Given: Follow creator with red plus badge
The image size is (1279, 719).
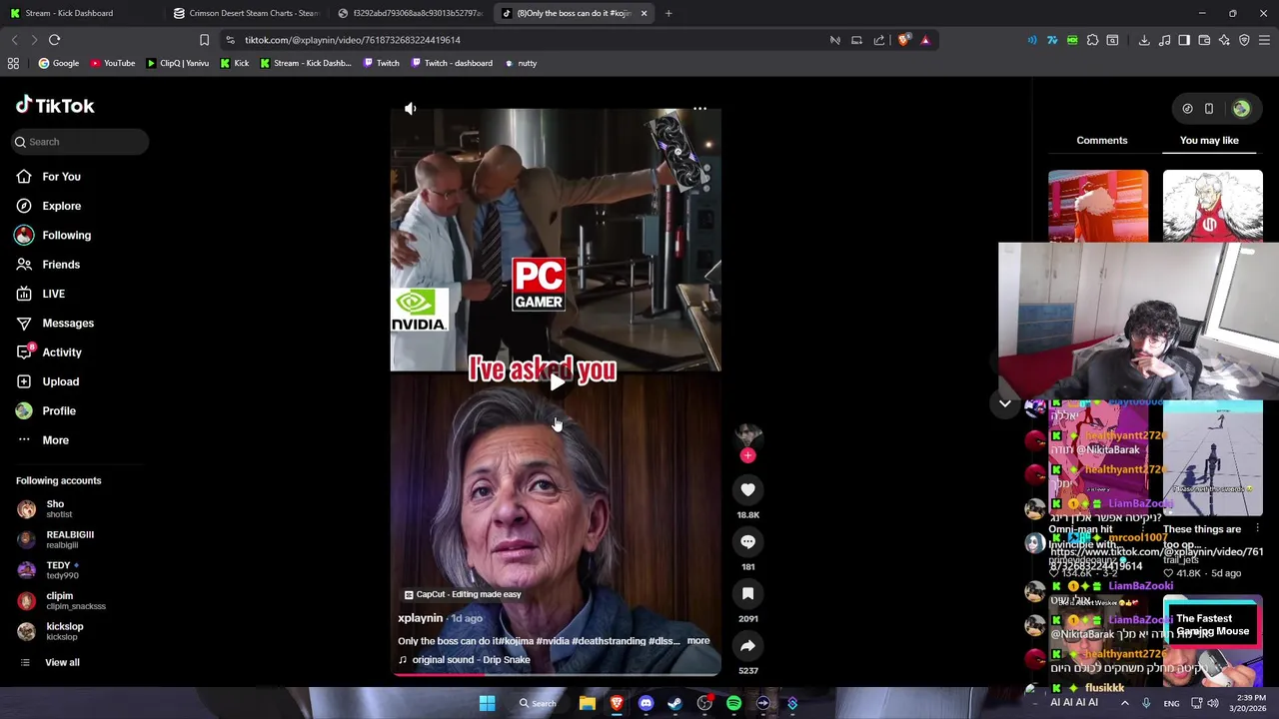Looking at the screenshot, I should [747, 455].
